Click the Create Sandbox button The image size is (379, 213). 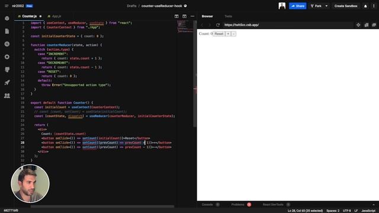(346, 6)
